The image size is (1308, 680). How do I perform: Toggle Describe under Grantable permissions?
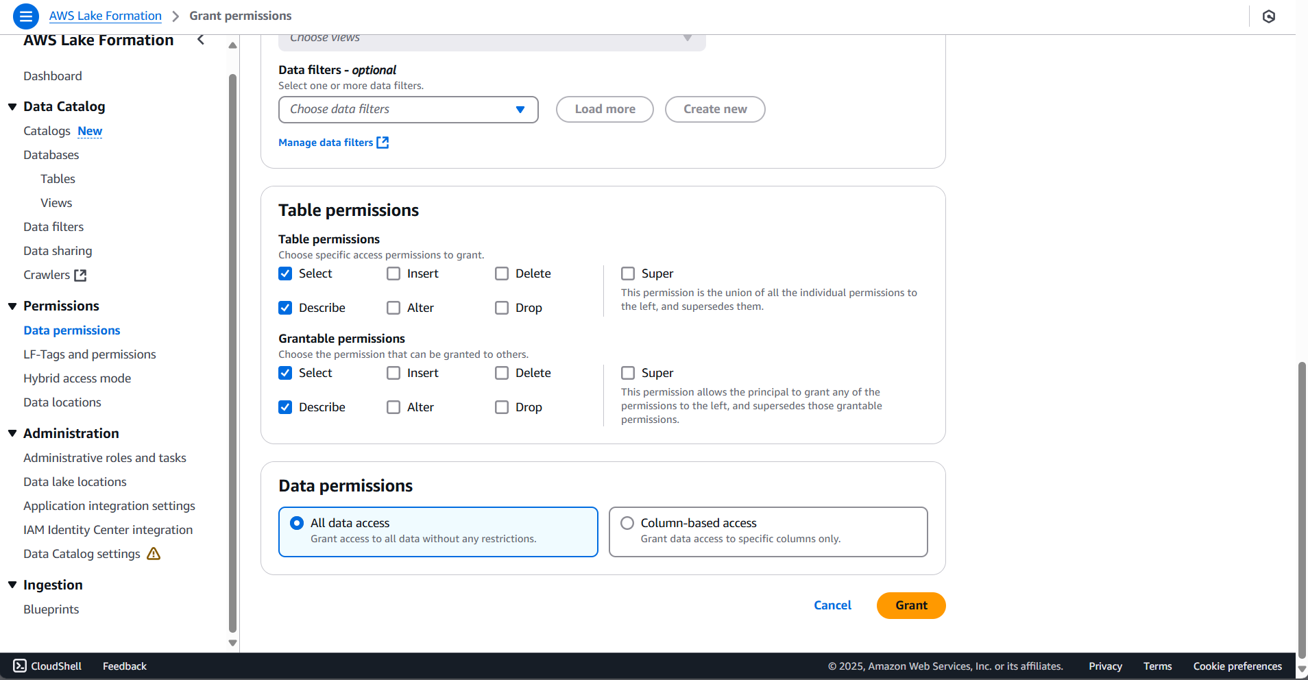tap(285, 407)
